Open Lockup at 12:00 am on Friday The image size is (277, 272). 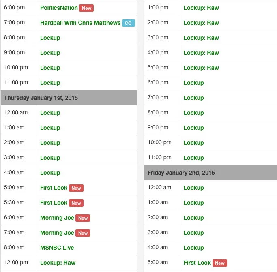[194, 188]
